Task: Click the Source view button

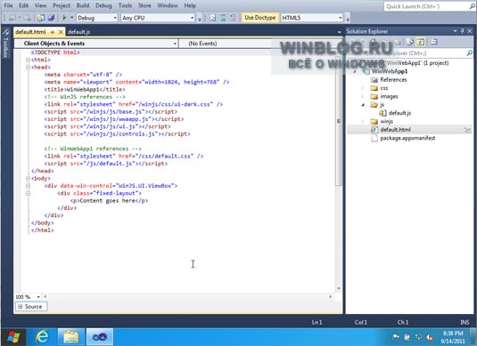Action: [x=31, y=307]
